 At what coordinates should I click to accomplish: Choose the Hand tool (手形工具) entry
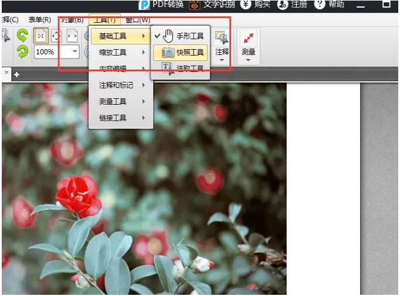pos(181,36)
